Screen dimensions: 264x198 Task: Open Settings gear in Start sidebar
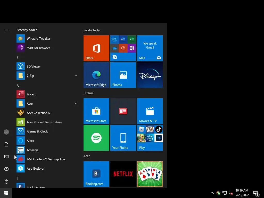pos(6,169)
